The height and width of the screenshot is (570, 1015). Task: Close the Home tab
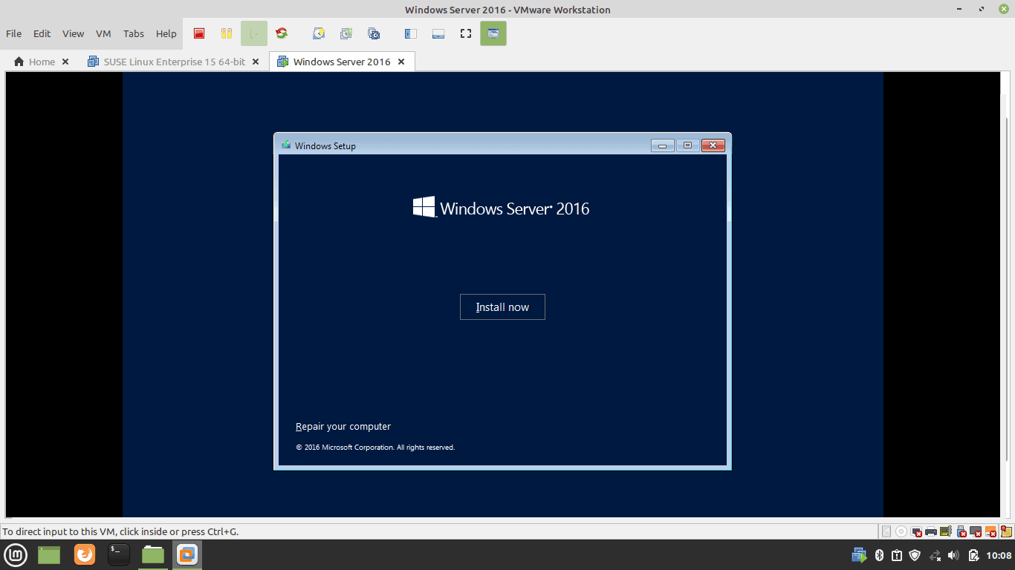[x=65, y=62]
